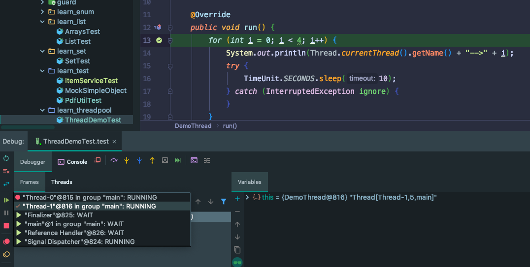Choose "main"@1 in group "main" thread
Viewport: 530px width, 267px height.
tap(102, 224)
